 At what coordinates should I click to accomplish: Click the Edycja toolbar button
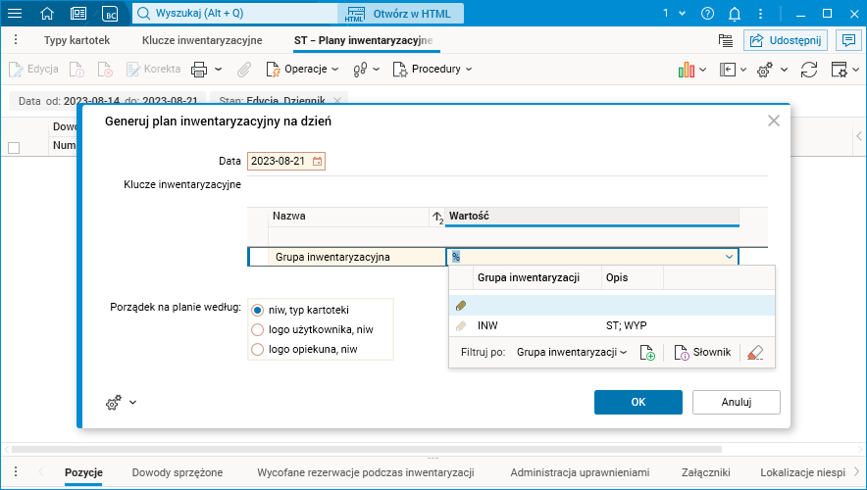[33, 69]
